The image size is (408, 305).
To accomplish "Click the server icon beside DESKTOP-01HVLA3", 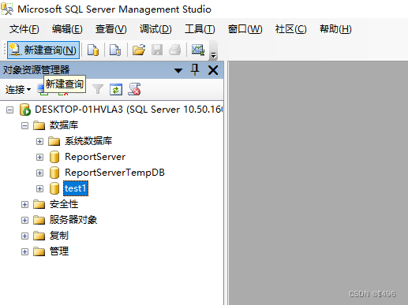I will [x=25, y=110].
